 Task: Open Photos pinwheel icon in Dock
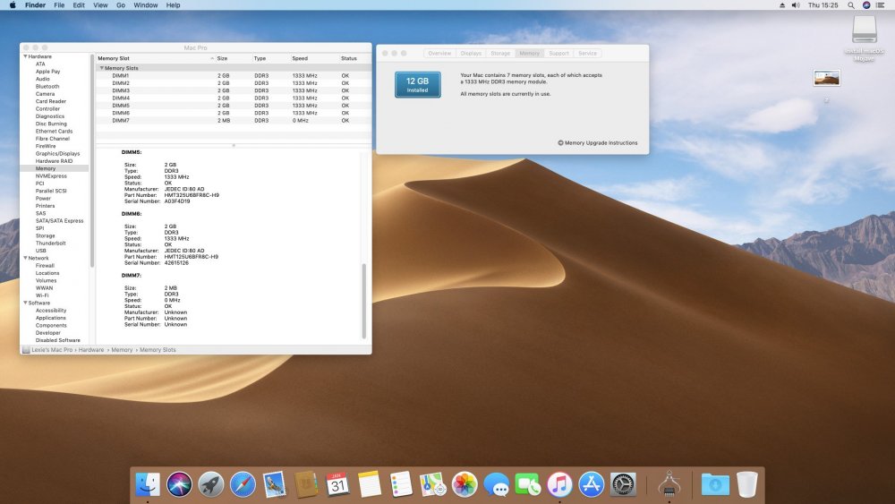click(465, 484)
